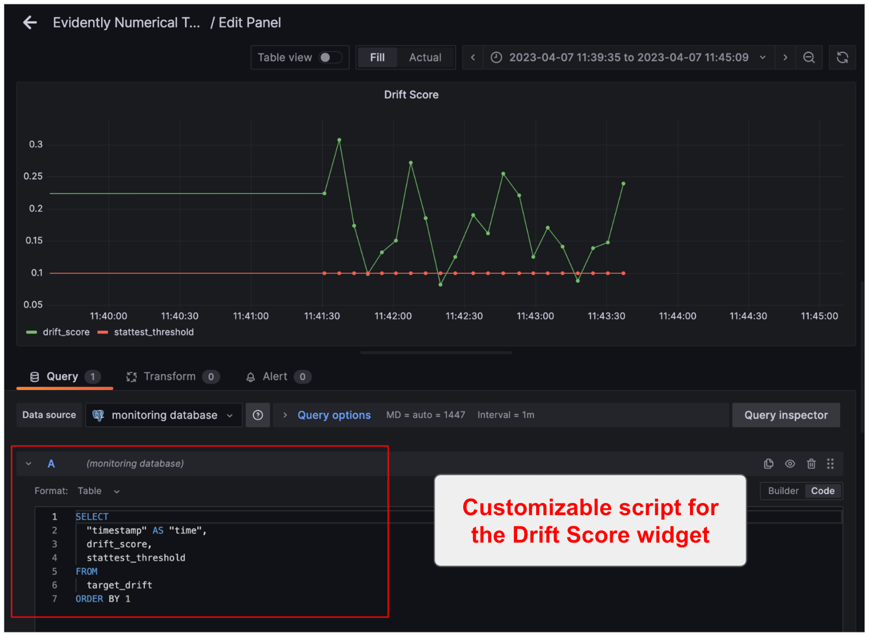869x636 pixels.
Task: Open datasource help via the question mark icon
Action: (258, 415)
